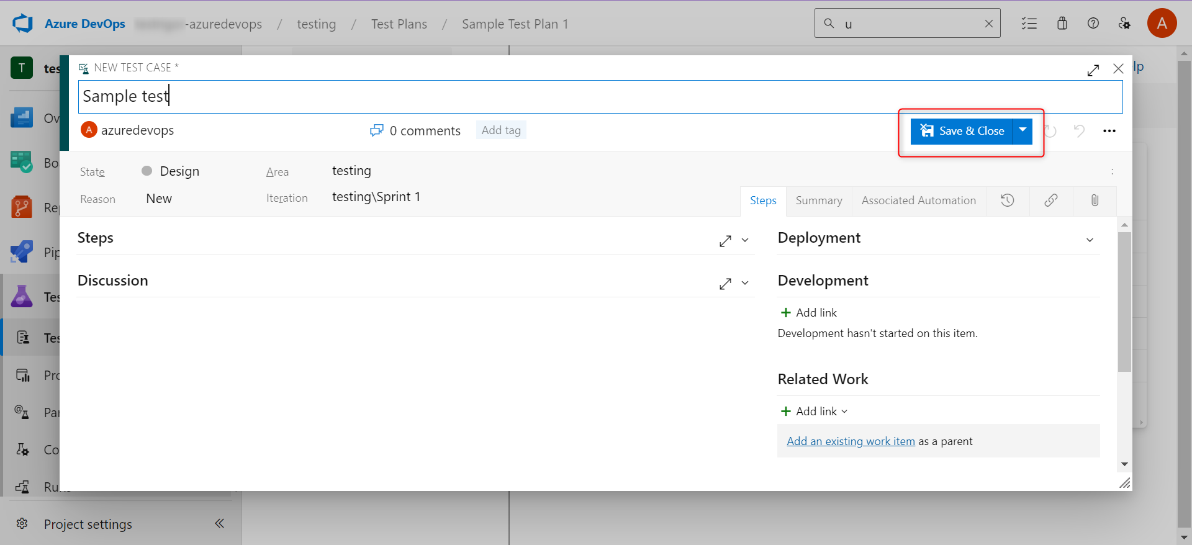Click the test case title field
The image size is (1192, 545).
pyautogui.click(x=600, y=96)
